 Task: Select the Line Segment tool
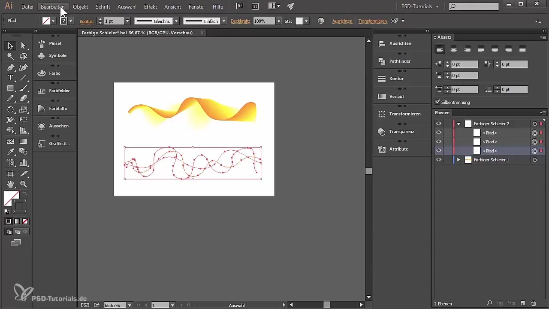(x=24, y=78)
